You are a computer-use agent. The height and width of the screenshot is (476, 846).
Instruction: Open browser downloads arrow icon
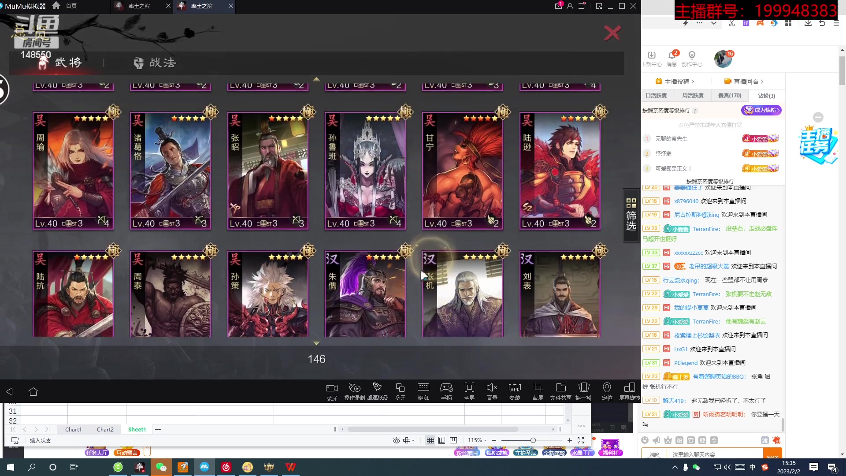808,23
